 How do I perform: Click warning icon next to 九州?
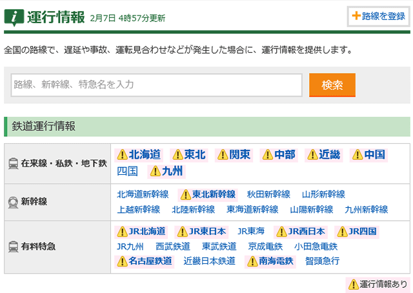pyautogui.click(x=156, y=171)
